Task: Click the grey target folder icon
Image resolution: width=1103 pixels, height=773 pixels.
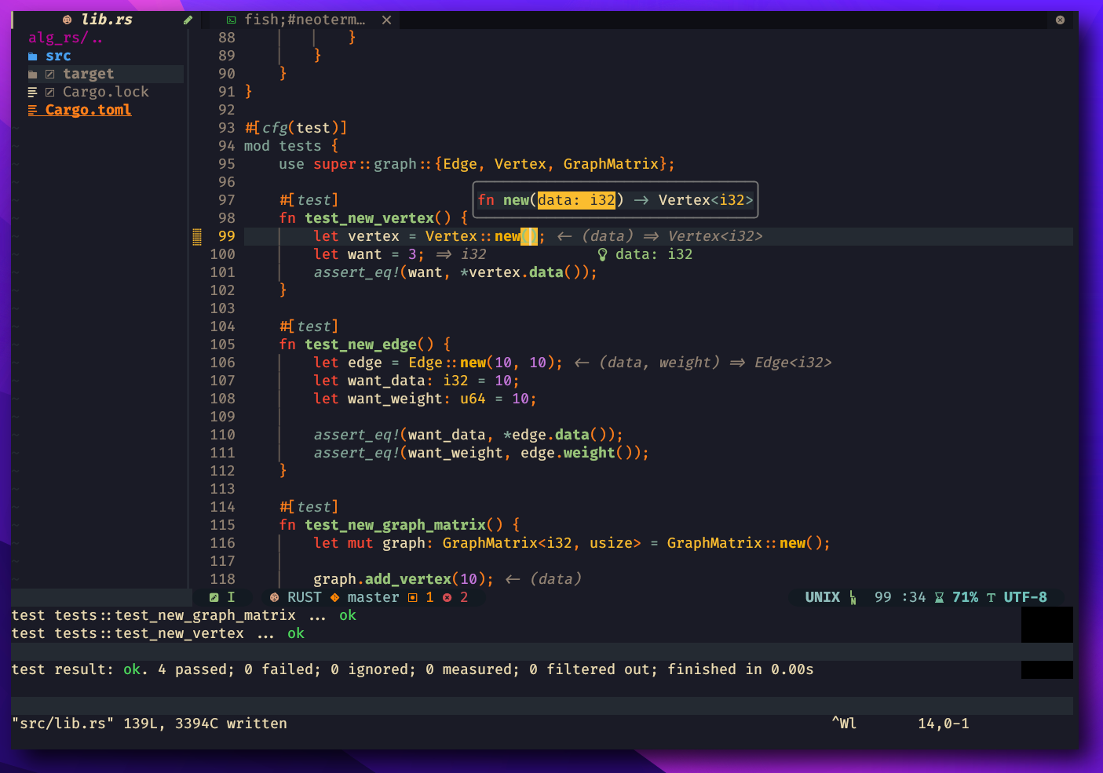Action: (x=33, y=75)
